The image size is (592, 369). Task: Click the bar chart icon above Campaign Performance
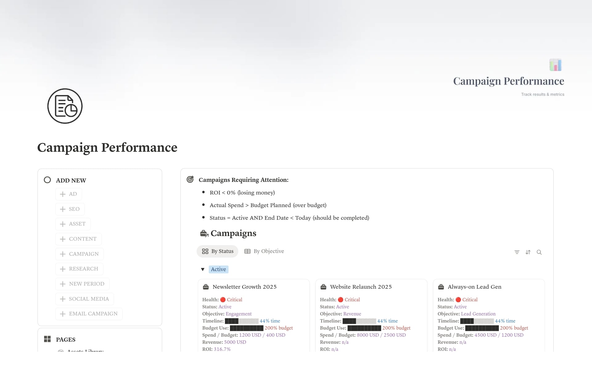pyautogui.click(x=555, y=65)
